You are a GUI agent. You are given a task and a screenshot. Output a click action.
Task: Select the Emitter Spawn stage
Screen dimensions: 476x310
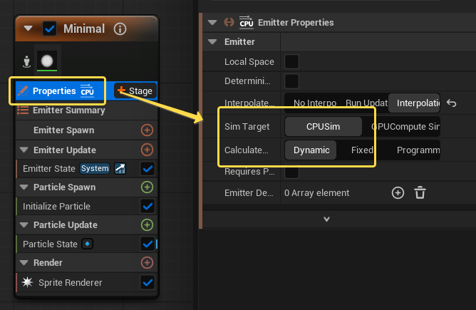86,130
